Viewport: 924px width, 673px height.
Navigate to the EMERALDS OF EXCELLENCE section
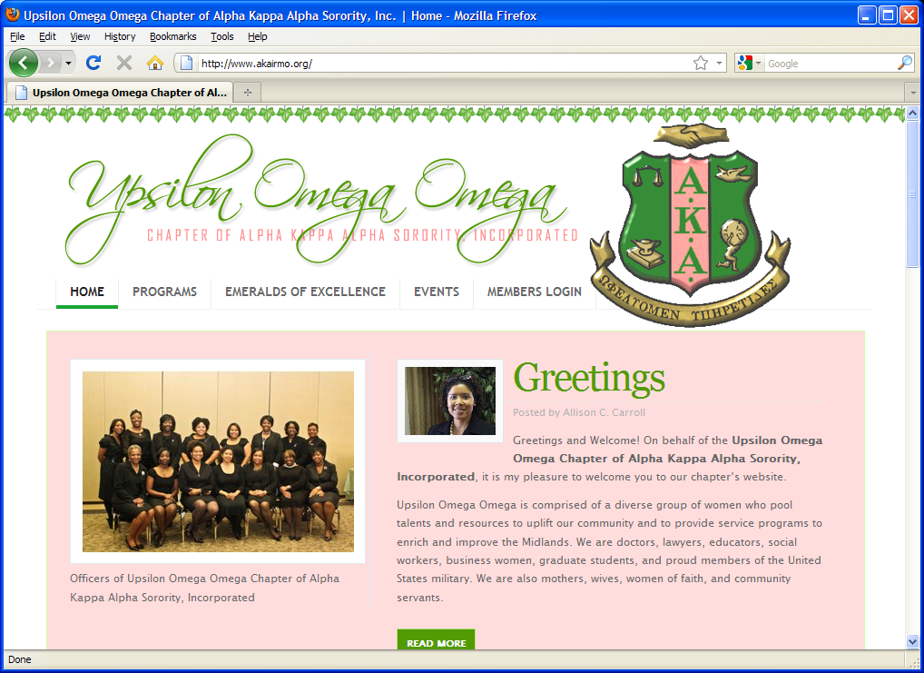point(305,292)
